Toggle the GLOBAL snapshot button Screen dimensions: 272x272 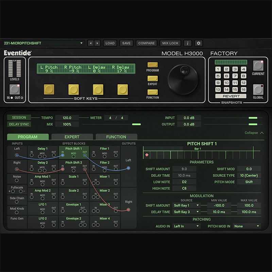pos(258,89)
